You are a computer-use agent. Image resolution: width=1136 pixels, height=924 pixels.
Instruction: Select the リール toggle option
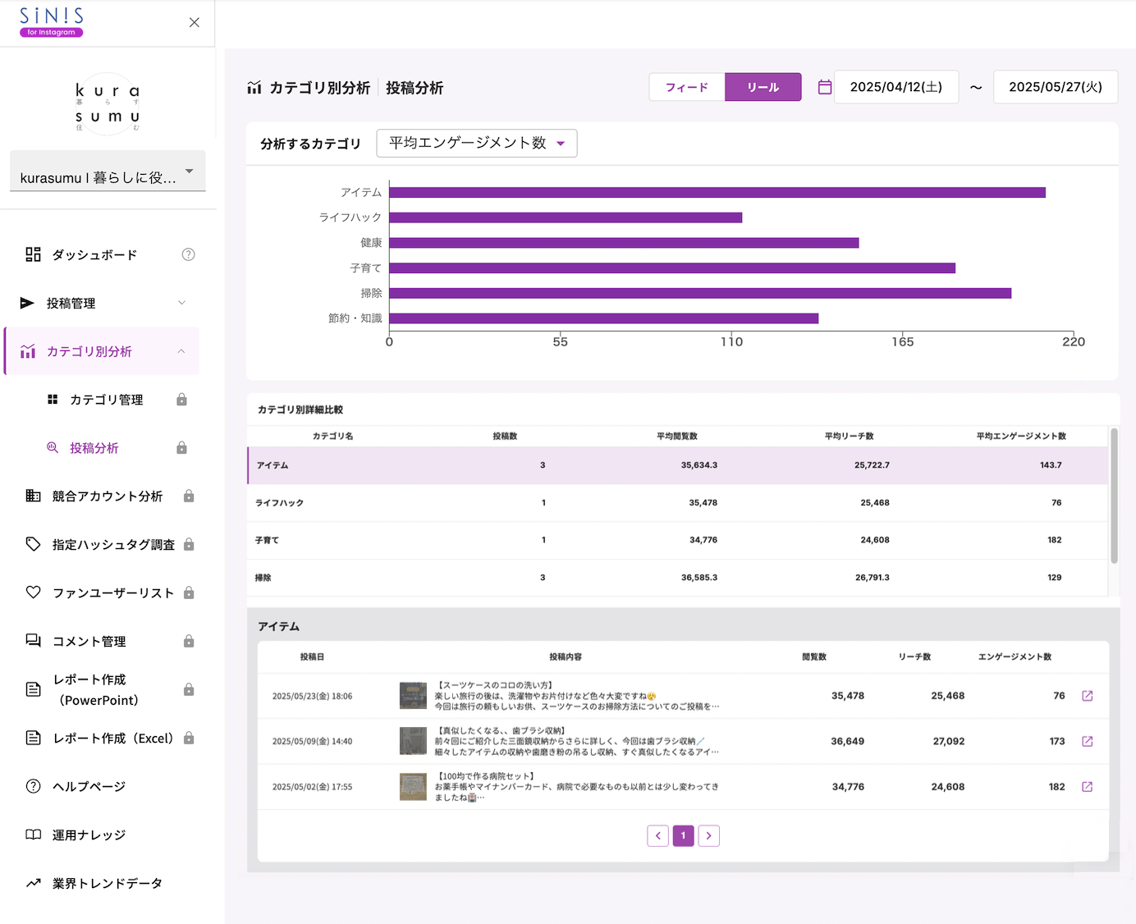pos(763,87)
